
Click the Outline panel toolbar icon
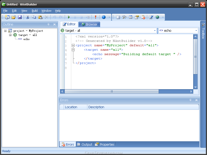pos(118,17)
